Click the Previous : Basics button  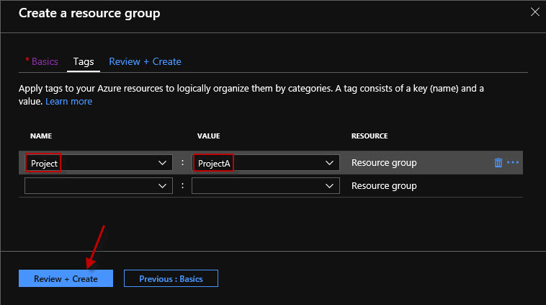click(171, 278)
